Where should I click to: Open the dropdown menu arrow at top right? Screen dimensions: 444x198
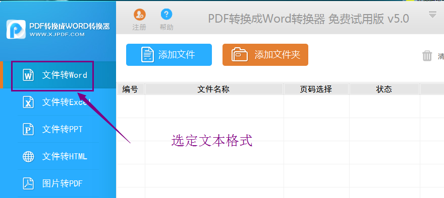point(432,15)
